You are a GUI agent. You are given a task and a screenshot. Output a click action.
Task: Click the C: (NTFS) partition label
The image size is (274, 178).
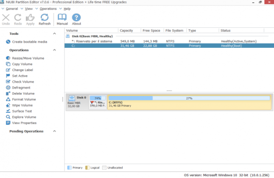coord(116,102)
